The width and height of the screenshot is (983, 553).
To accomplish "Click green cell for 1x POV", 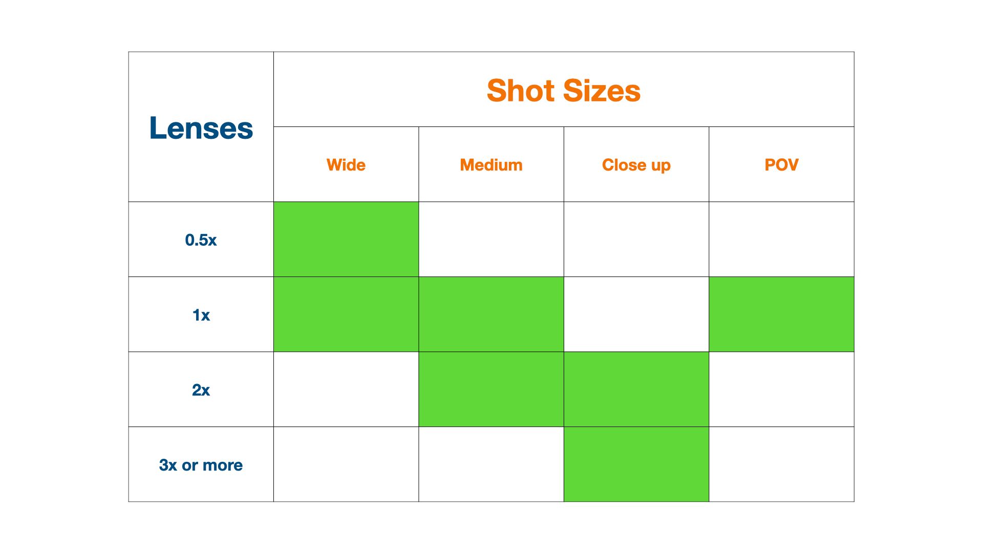I will point(781,314).
